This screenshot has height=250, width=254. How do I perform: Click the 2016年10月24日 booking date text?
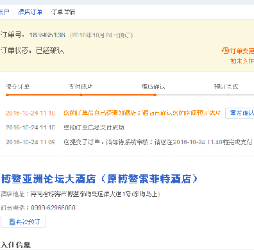point(101,35)
